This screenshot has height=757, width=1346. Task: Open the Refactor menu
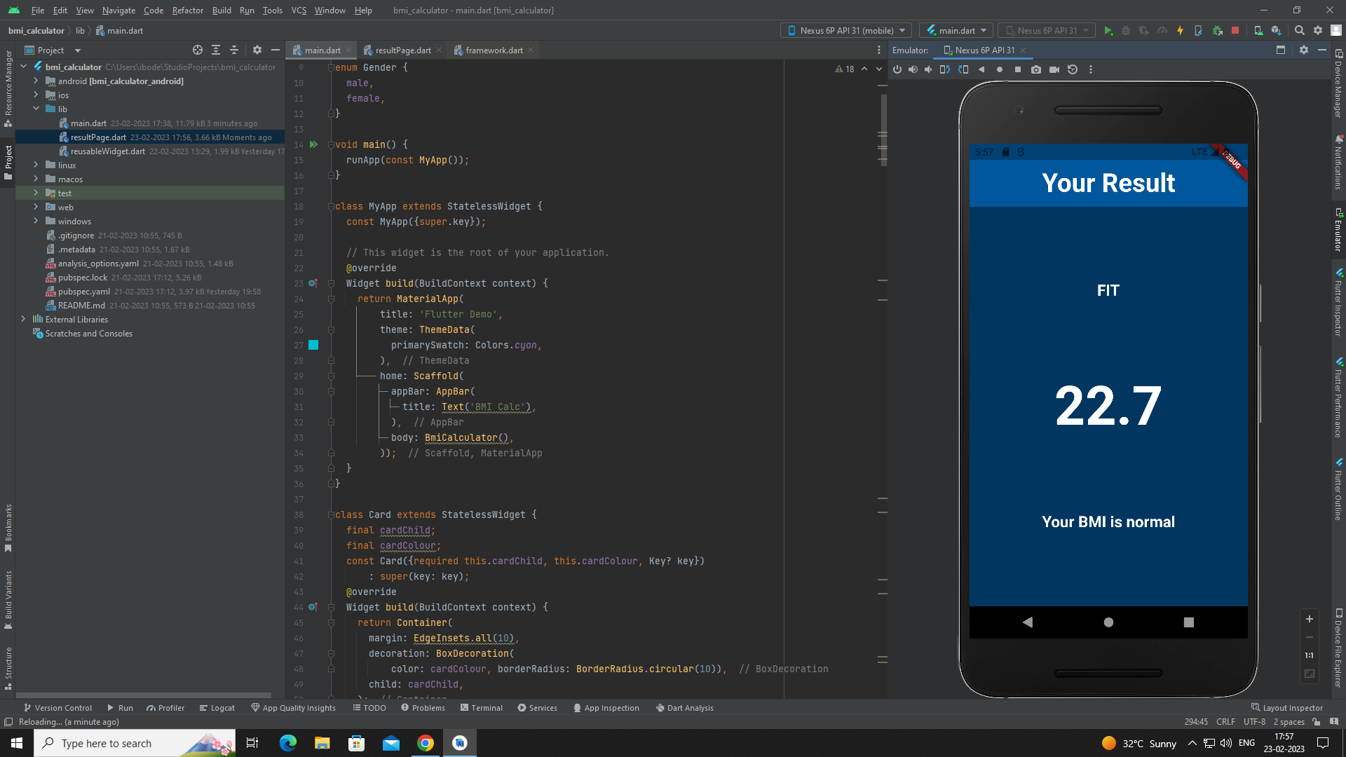point(188,11)
